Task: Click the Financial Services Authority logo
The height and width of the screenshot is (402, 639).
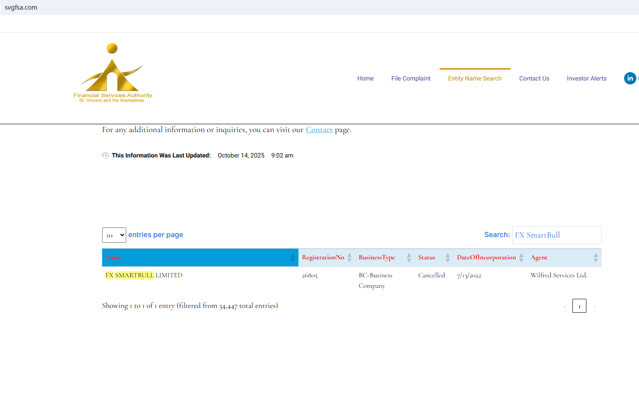Action: [x=113, y=73]
